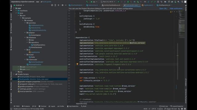Expand the res folder

point(16,72)
